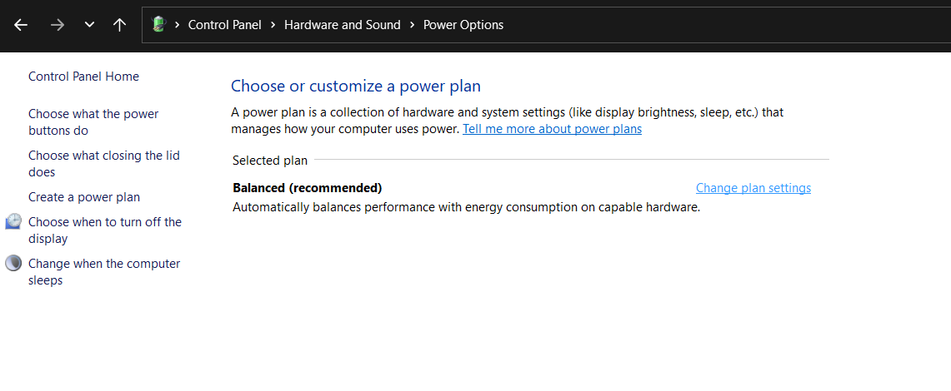951x391 pixels.
Task: Open the Recent locations dropdown arrow
Action: [x=89, y=25]
